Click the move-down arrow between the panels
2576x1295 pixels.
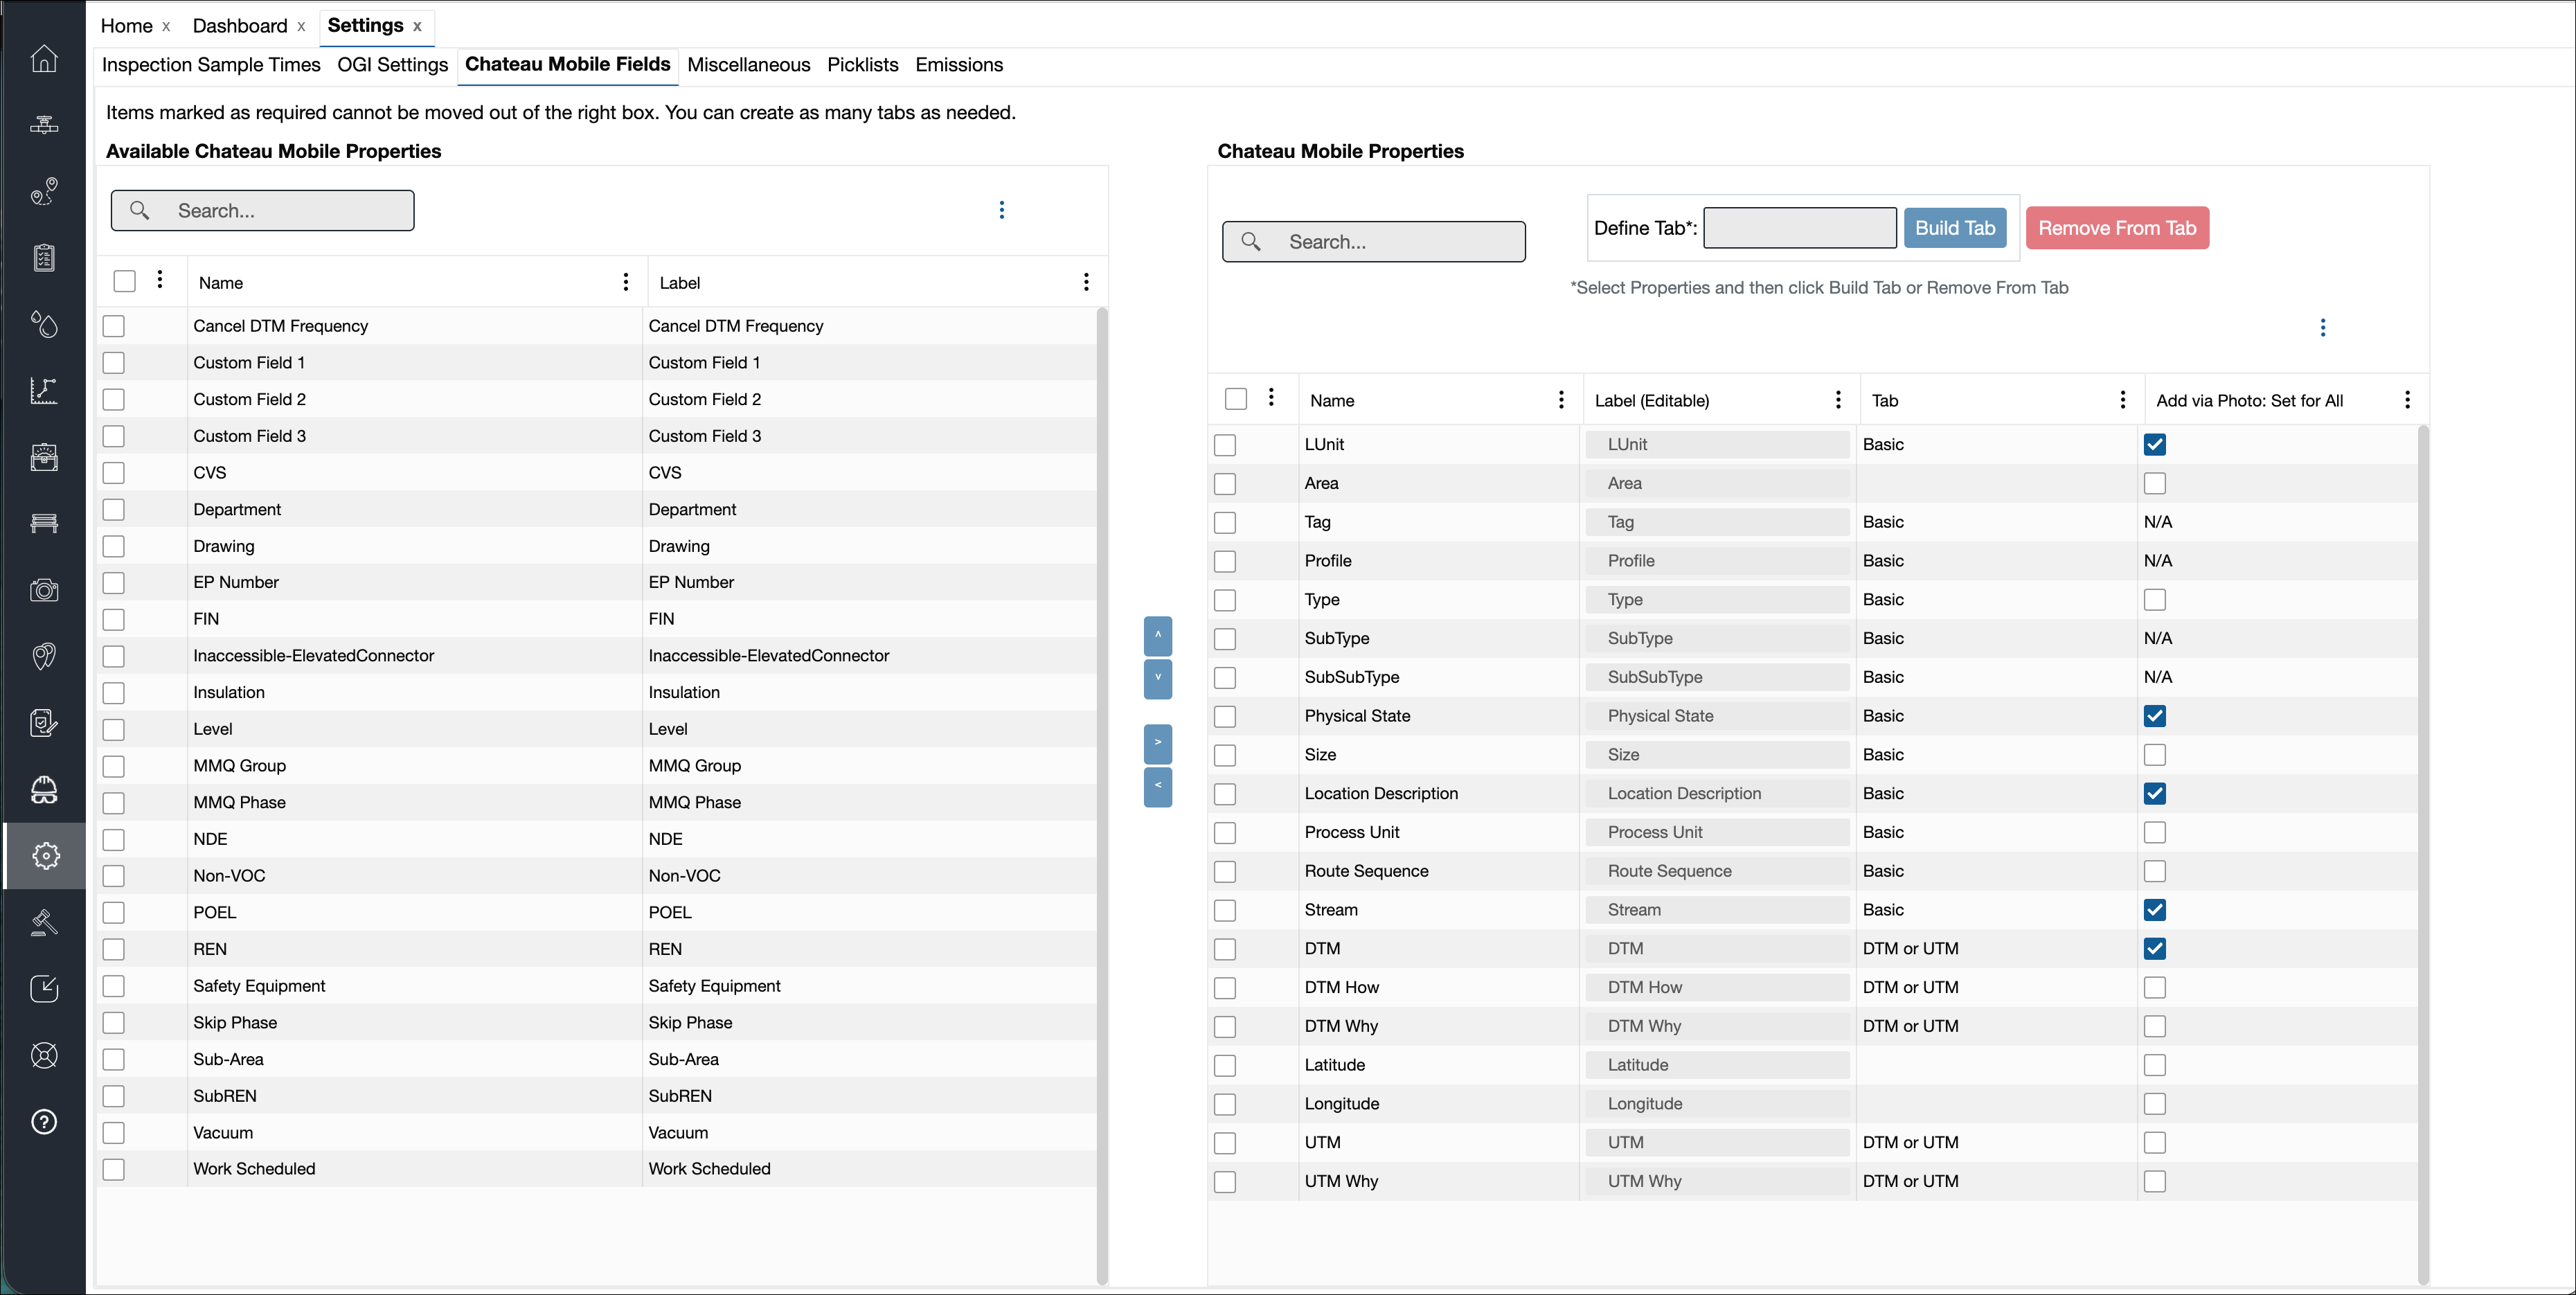tap(1157, 679)
